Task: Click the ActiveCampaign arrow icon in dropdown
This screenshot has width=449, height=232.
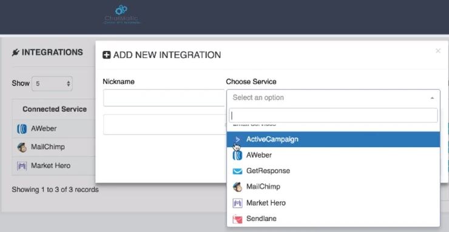Action: [237, 139]
